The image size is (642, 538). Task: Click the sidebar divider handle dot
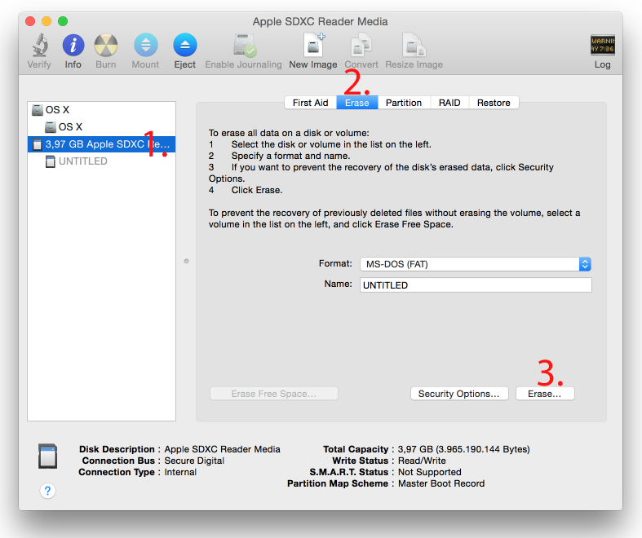pyautogui.click(x=186, y=261)
